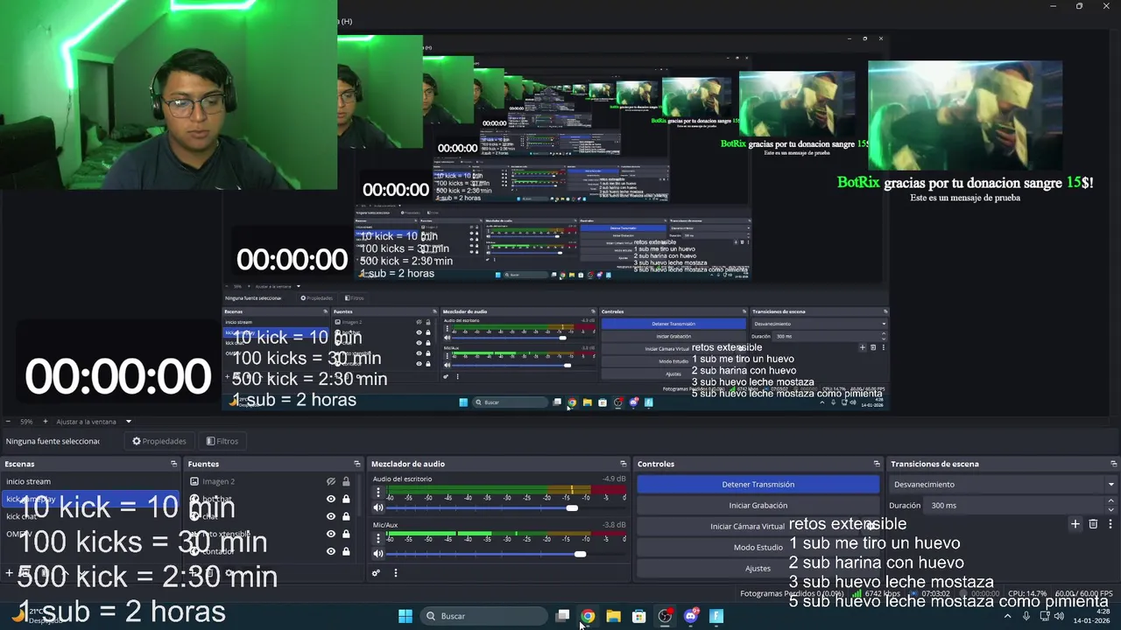Click the CPU: 14.7% status text
The height and width of the screenshot is (630, 1121).
(x=1027, y=593)
